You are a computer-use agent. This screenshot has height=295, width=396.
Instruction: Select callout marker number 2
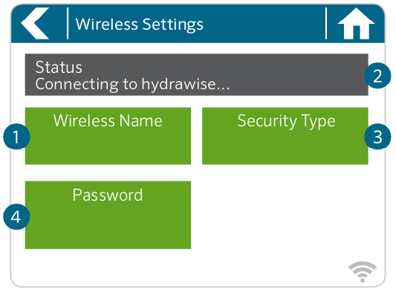[x=377, y=76]
